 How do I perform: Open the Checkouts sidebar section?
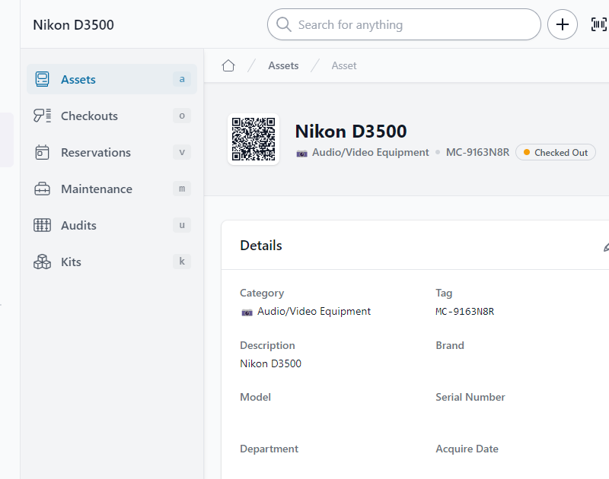click(112, 116)
